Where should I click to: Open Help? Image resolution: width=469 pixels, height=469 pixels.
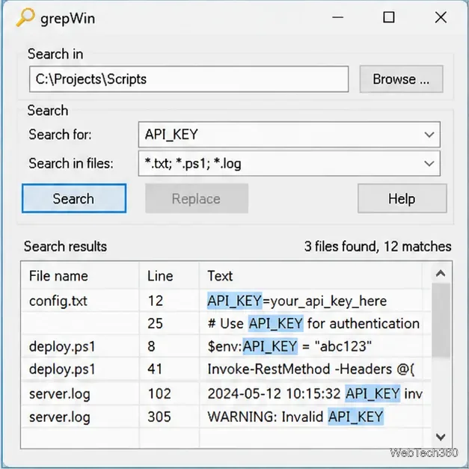click(x=402, y=199)
